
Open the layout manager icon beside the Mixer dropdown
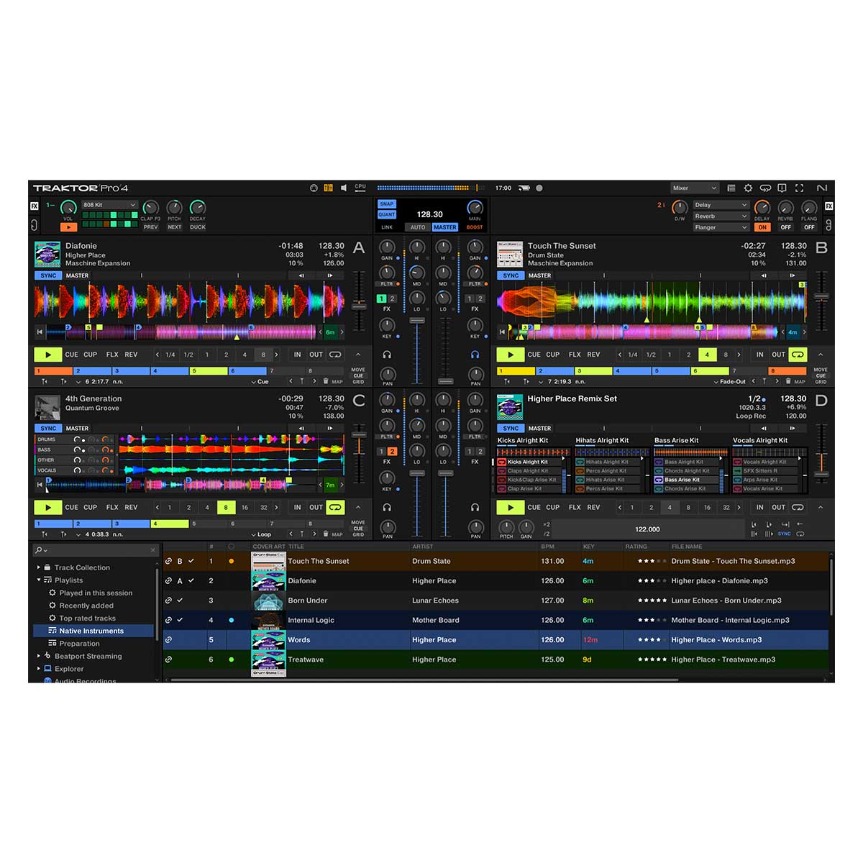(x=731, y=188)
